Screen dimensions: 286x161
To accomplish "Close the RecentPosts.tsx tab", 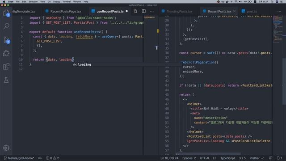I will [x=234, y=11].
